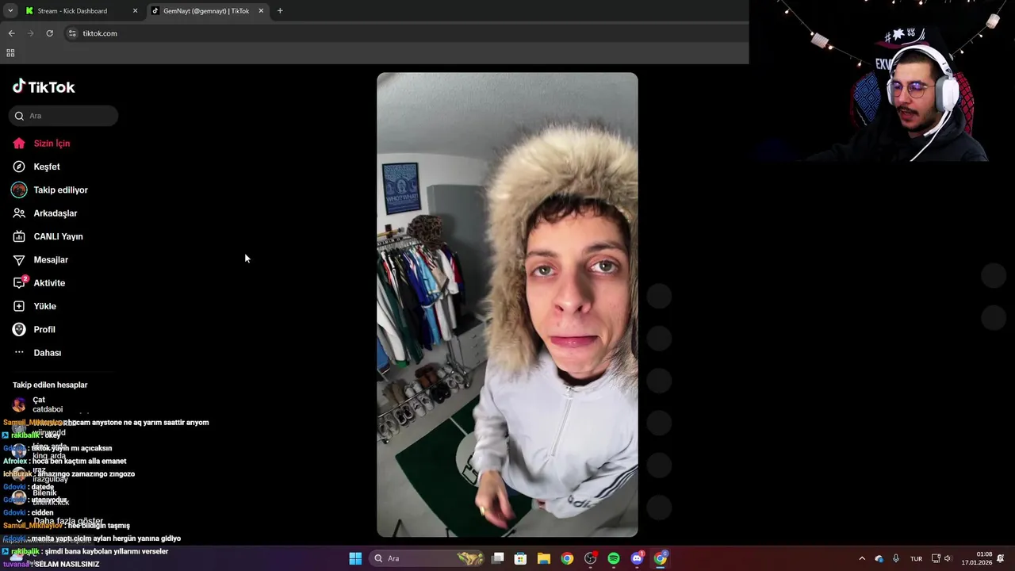Click the microphone tray icon
This screenshot has width=1015, height=571.
pos(896,558)
